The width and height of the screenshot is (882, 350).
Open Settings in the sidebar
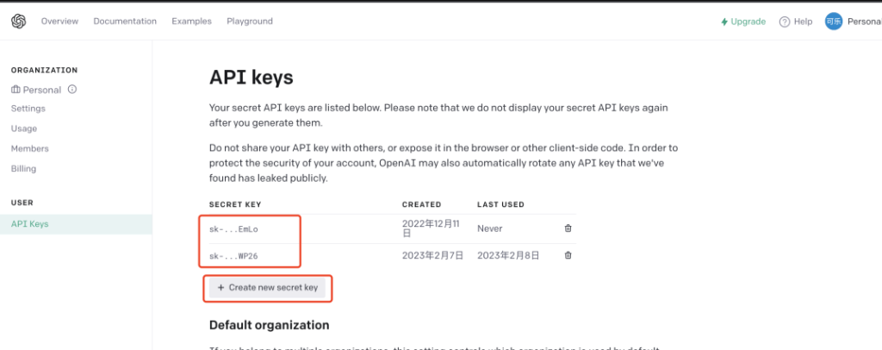click(28, 109)
